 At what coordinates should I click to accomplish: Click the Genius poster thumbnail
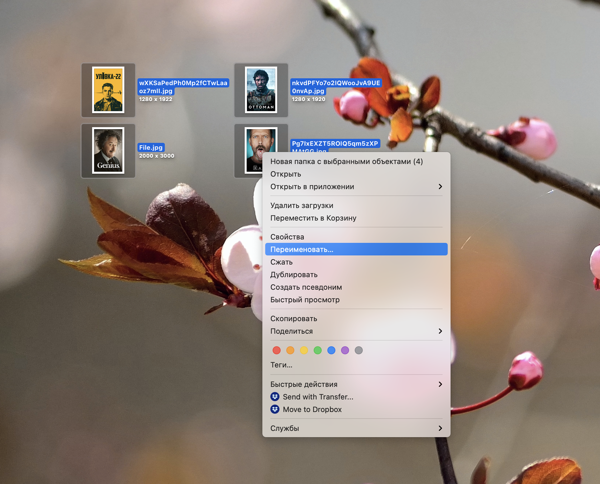click(x=108, y=151)
